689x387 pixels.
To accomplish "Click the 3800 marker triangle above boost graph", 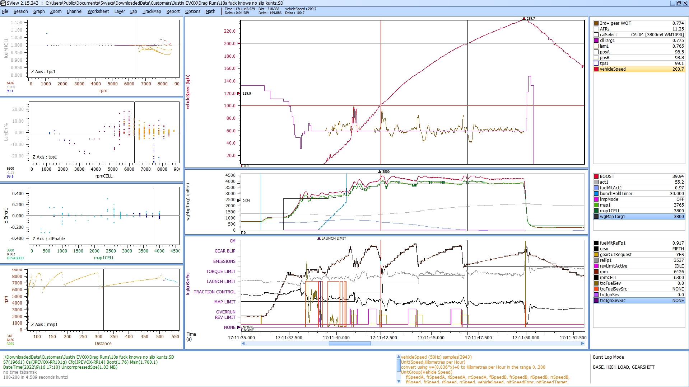I will pos(380,172).
